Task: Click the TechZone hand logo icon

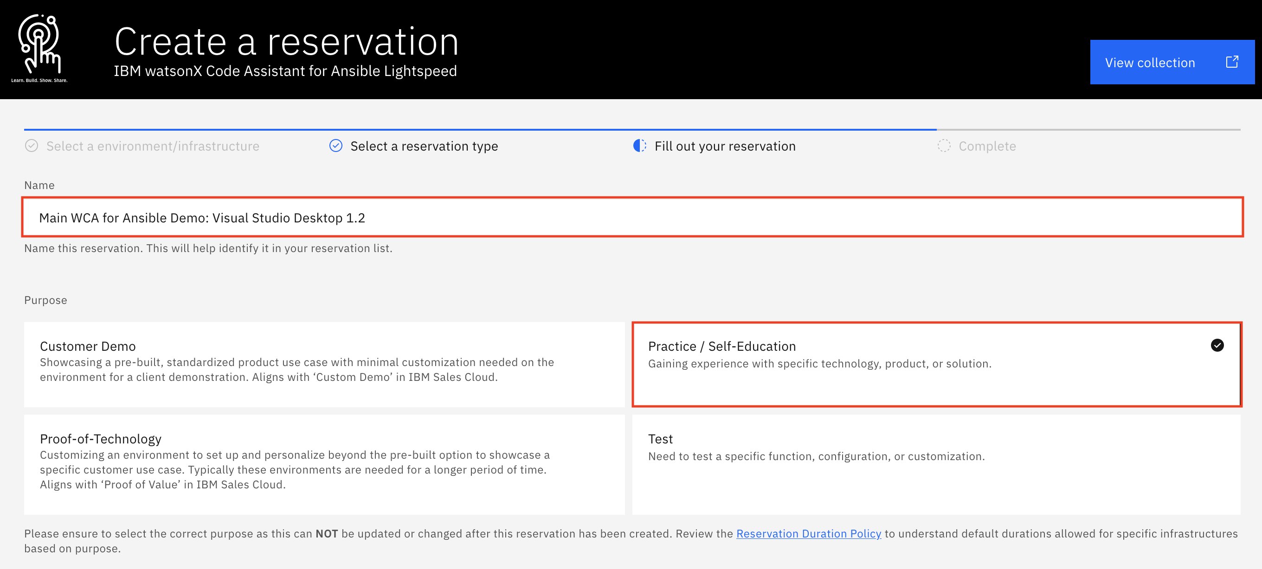Action: [39, 44]
